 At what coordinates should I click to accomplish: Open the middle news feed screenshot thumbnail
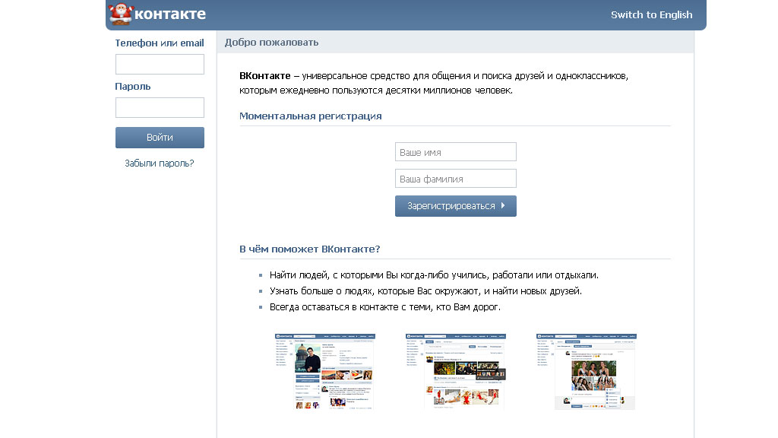point(456,371)
